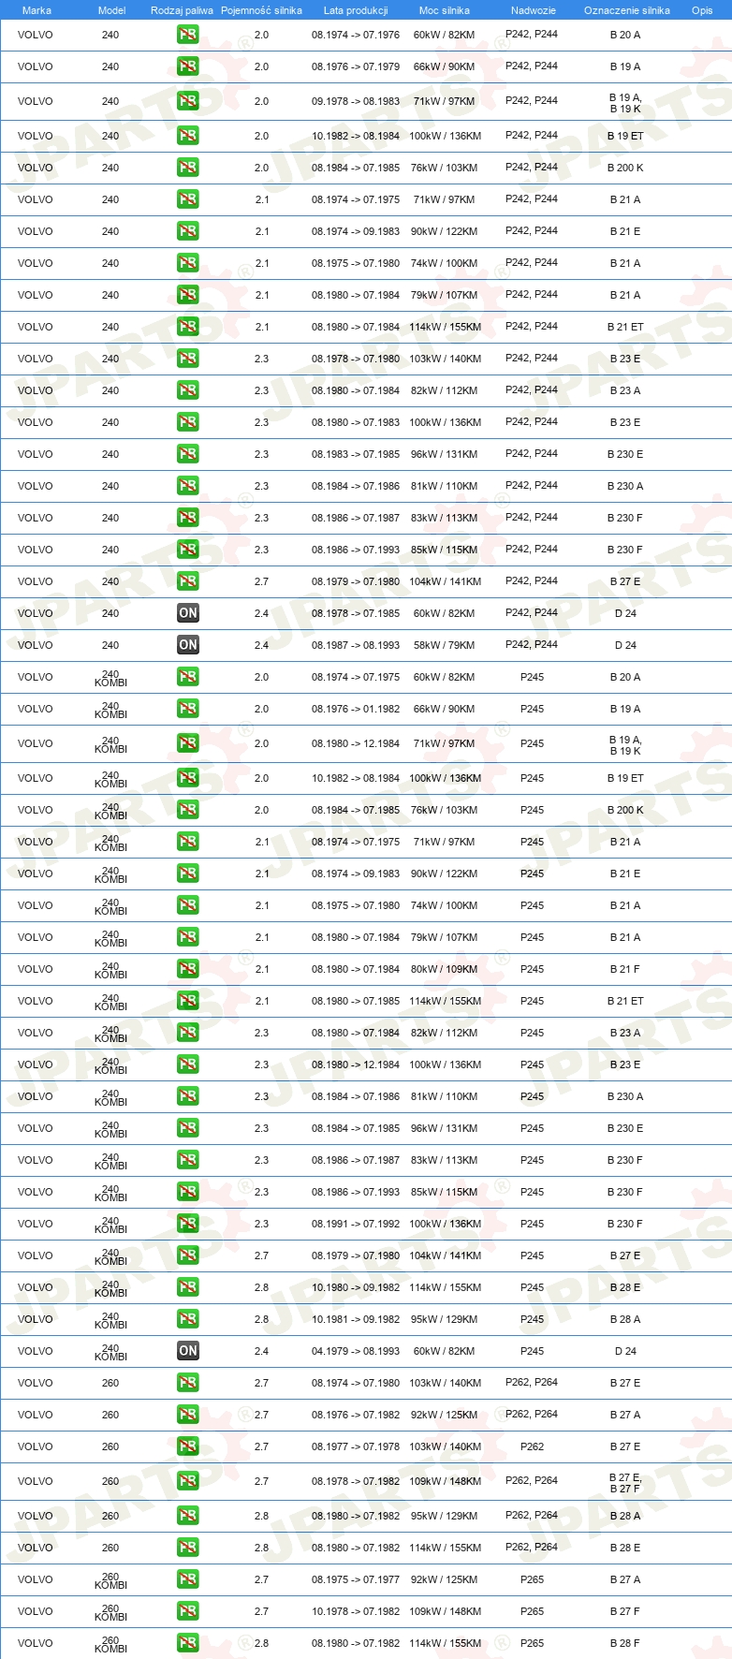Click the '04.1979 -> 08.1993' production years cell
The width and height of the screenshot is (732, 1659).
tap(356, 1351)
